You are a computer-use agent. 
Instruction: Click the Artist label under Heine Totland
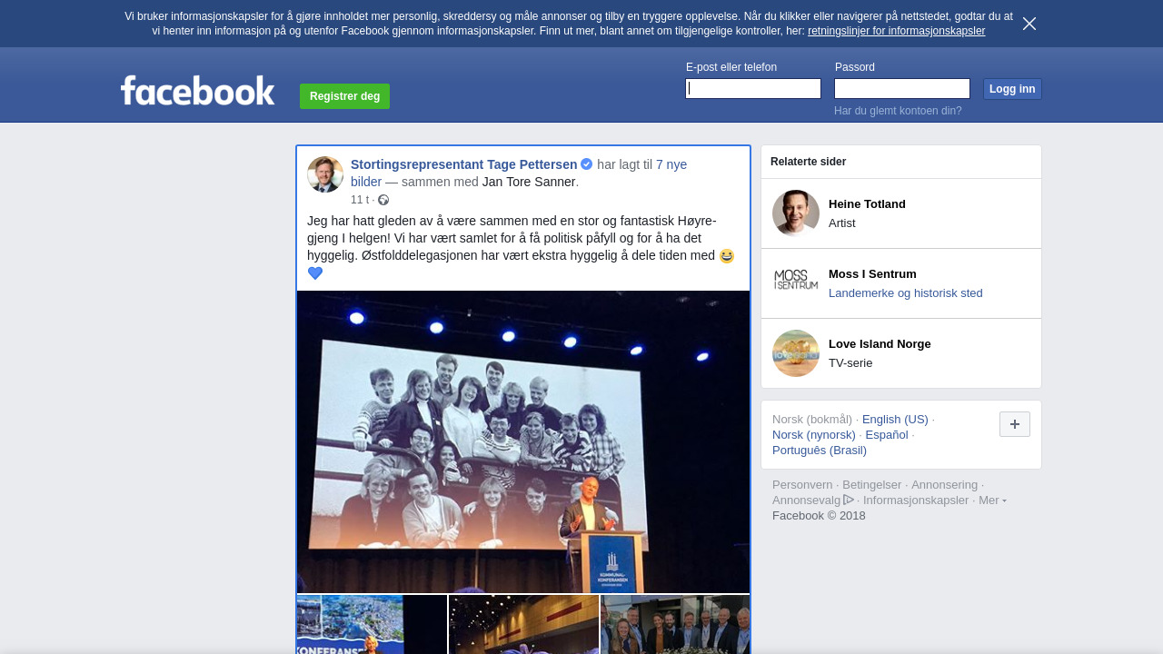842,223
